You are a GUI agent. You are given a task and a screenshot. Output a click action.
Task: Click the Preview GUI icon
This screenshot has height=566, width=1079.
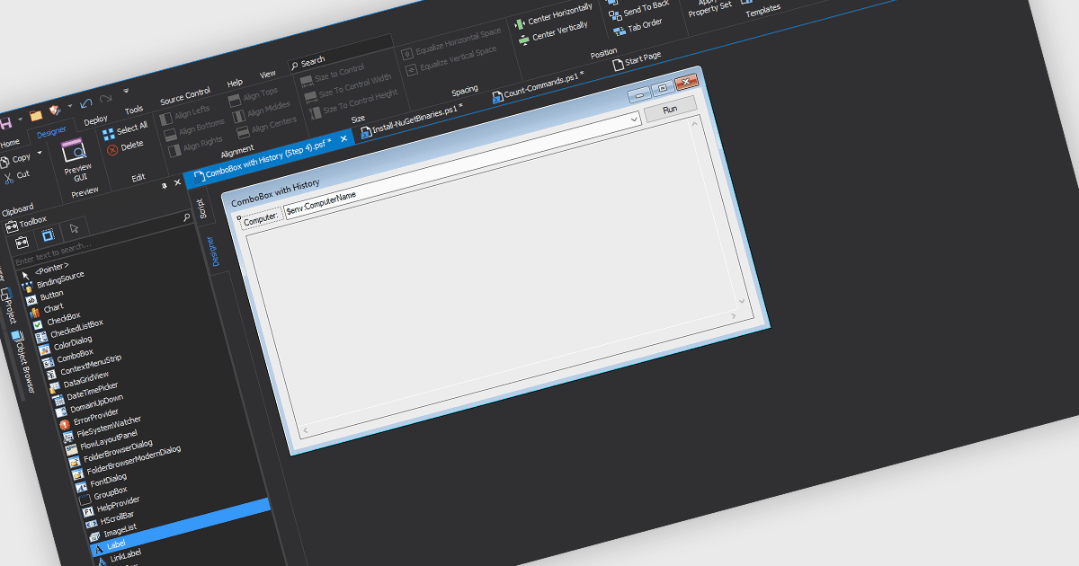(x=74, y=150)
